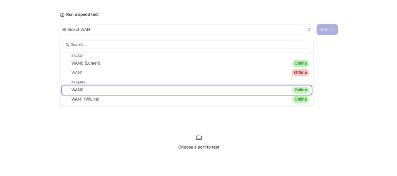Click the up-down chevron of Select WAN
397x176 pixels.
click(309, 30)
